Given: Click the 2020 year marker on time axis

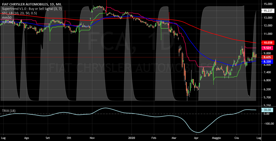Looking at the screenshot, I should pyautogui.click(x=132, y=138).
